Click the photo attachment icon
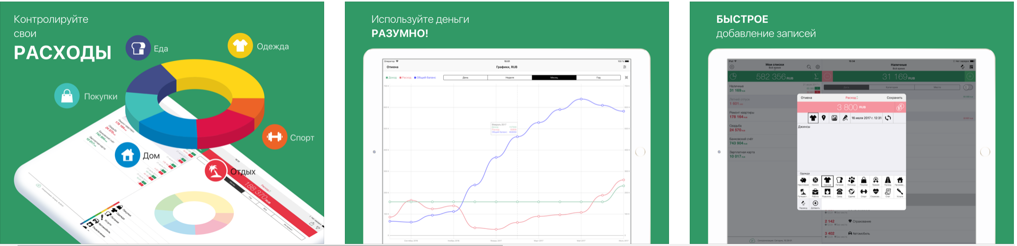The height and width of the screenshot is (246, 1017). (834, 118)
